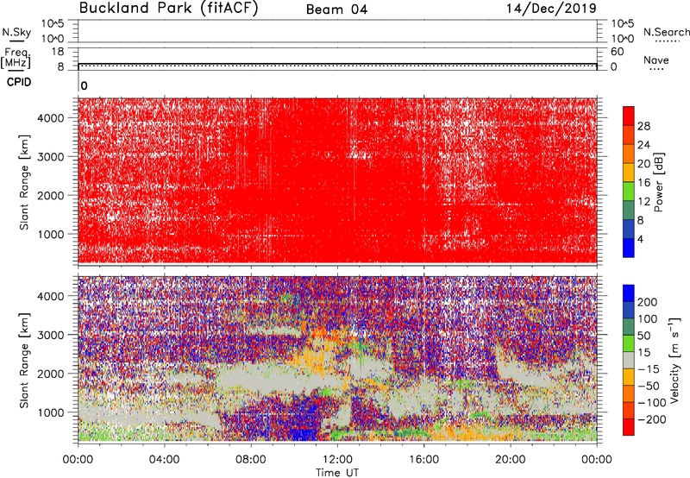The height and width of the screenshot is (478, 690).
Task: Click the velocity colorbar label '-200'
Action: click(x=652, y=419)
